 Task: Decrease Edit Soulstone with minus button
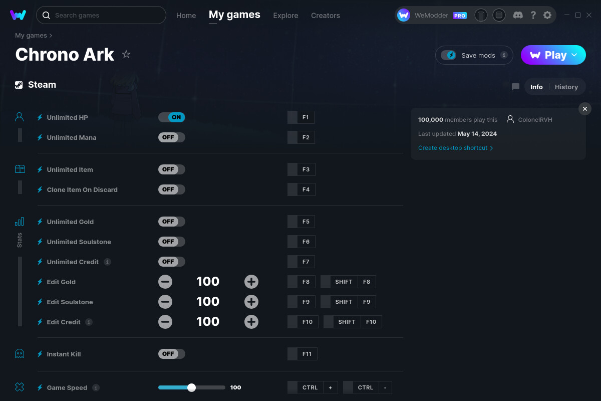tap(165, 302)
